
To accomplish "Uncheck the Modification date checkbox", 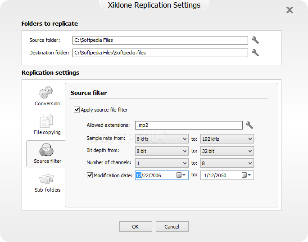I will click(90, 175).
